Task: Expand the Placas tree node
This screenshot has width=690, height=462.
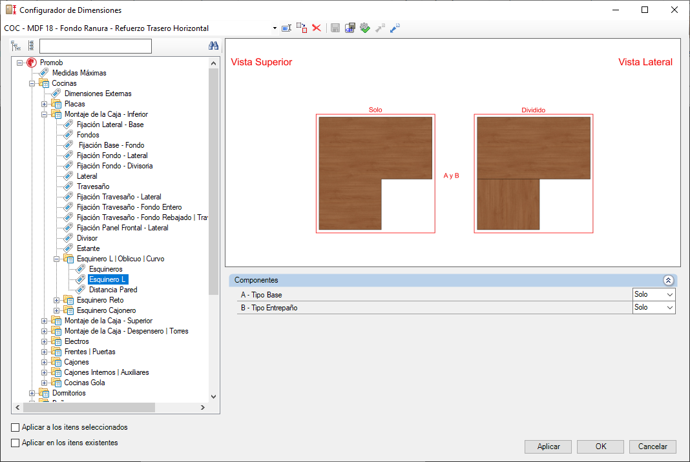Action: pyautogui.click(x=45, y=104)
